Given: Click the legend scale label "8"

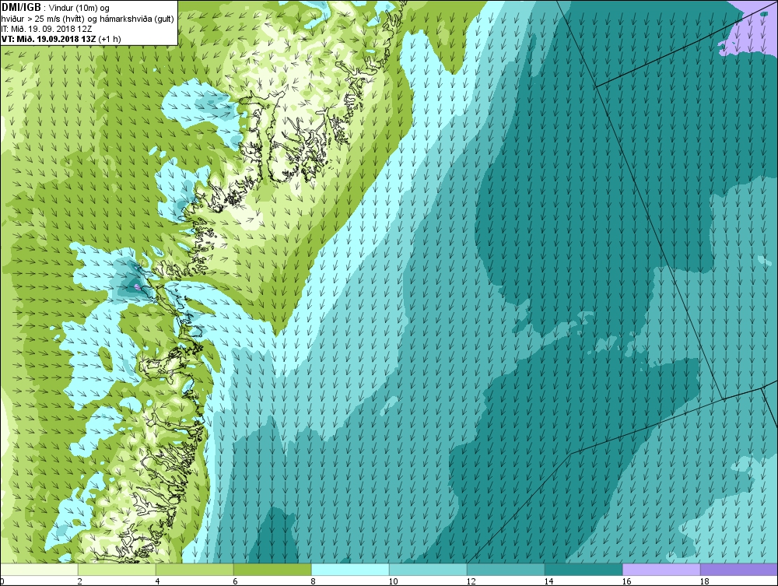Looking at the screenshot, I should 313,581.
